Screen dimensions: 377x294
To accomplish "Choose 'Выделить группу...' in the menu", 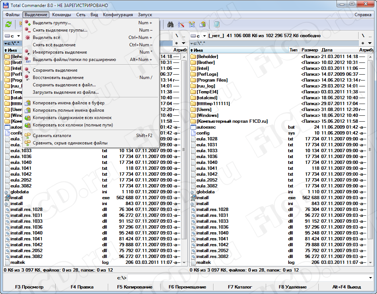I will coord(91,23).
